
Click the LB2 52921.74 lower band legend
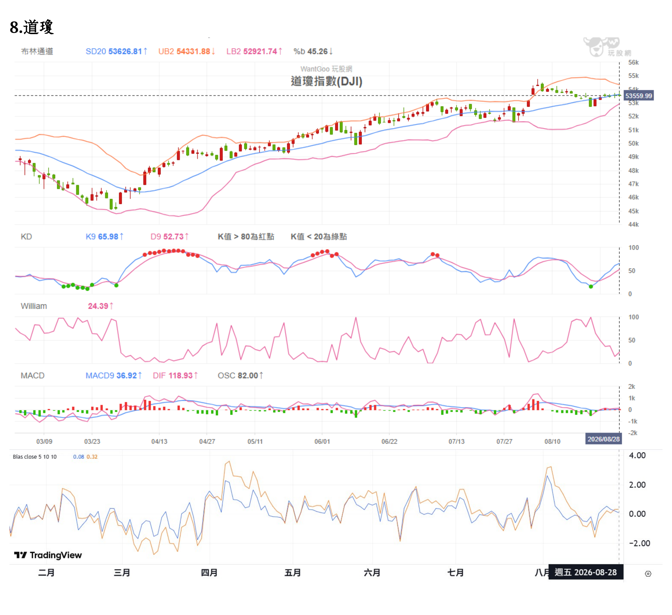(x=254, y=51)
